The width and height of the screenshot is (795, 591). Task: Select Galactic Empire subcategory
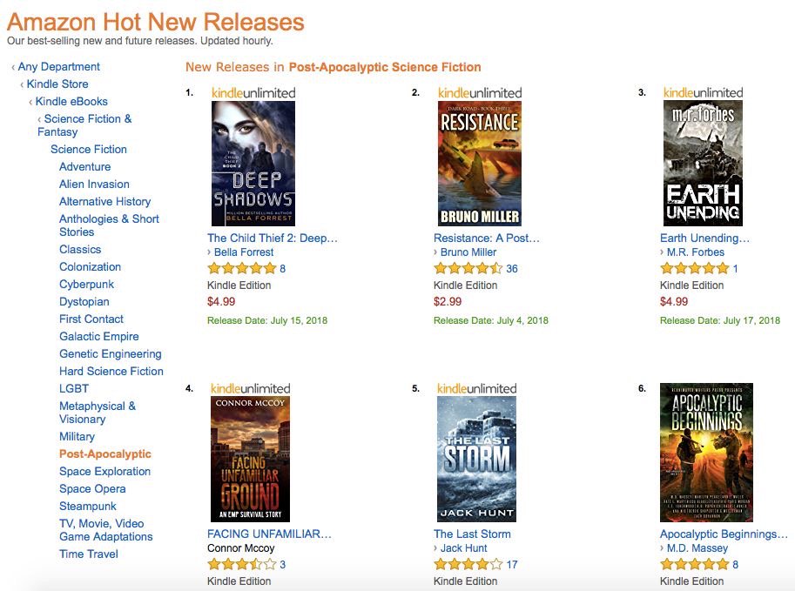99,336
